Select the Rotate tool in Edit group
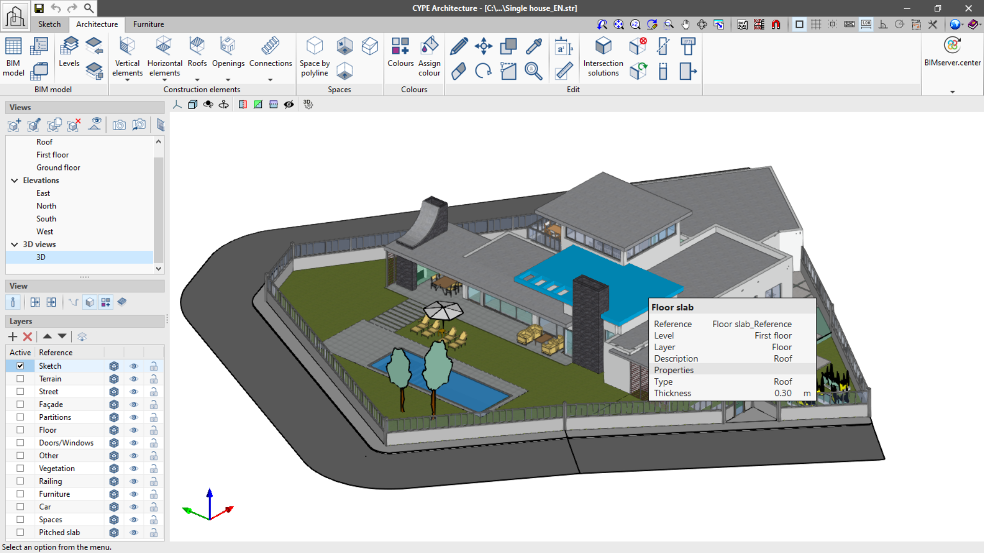984x553 pixels. [x=483, y=71]
